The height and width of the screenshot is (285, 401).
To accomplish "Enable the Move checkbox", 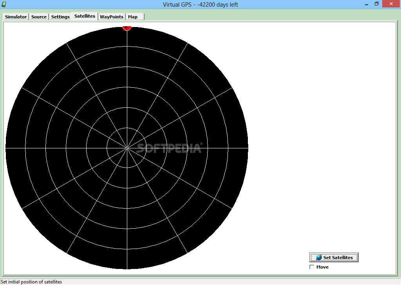I will [x=312, y=267].
